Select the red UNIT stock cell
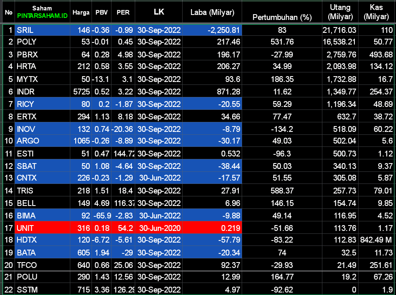396x295 pixels. pyautogui.click(x=42, y=228)
